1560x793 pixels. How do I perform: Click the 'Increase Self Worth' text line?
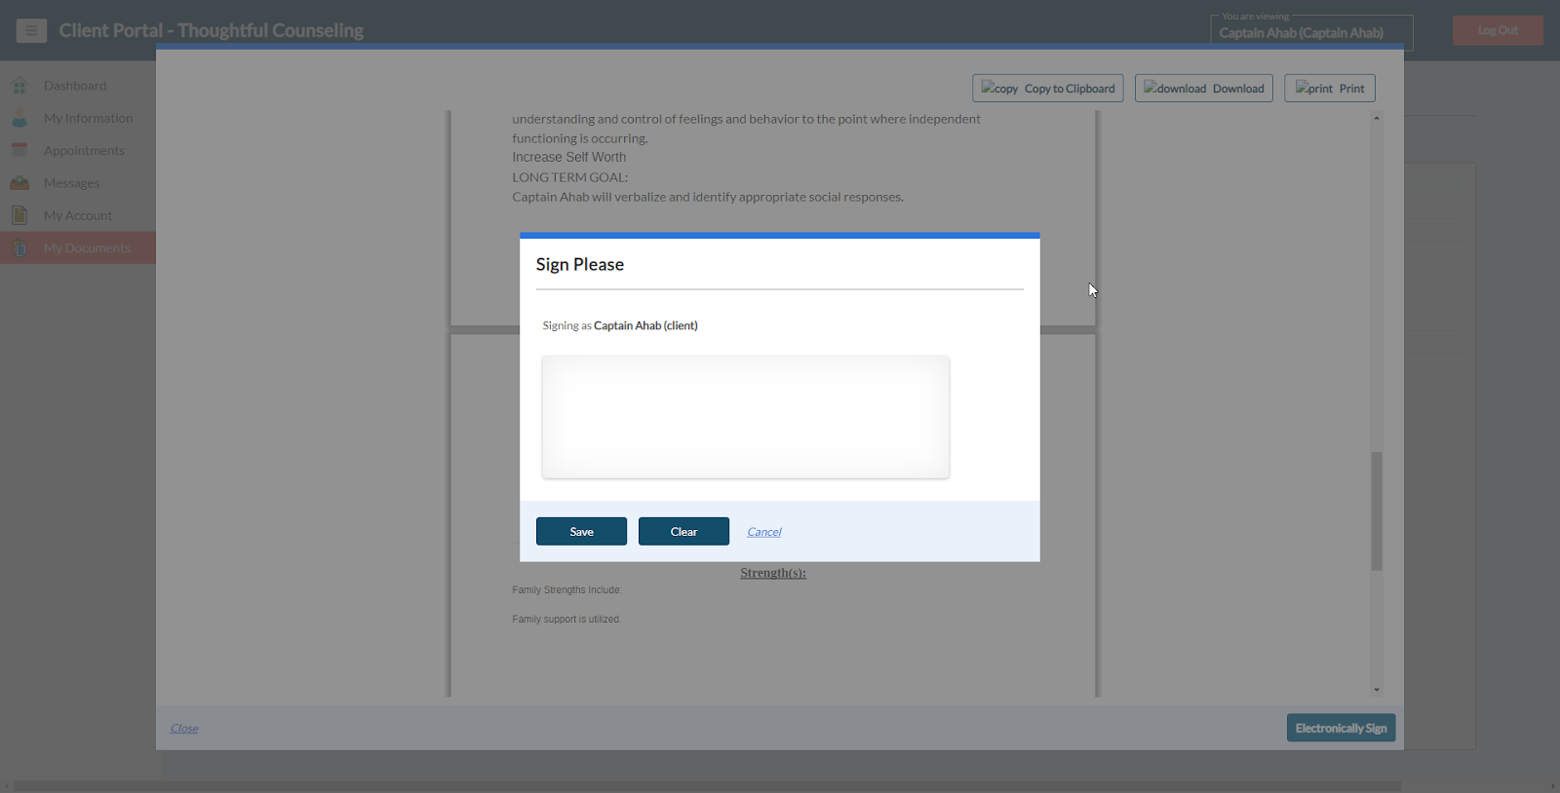pyautogui.click(x=569, y=157)
